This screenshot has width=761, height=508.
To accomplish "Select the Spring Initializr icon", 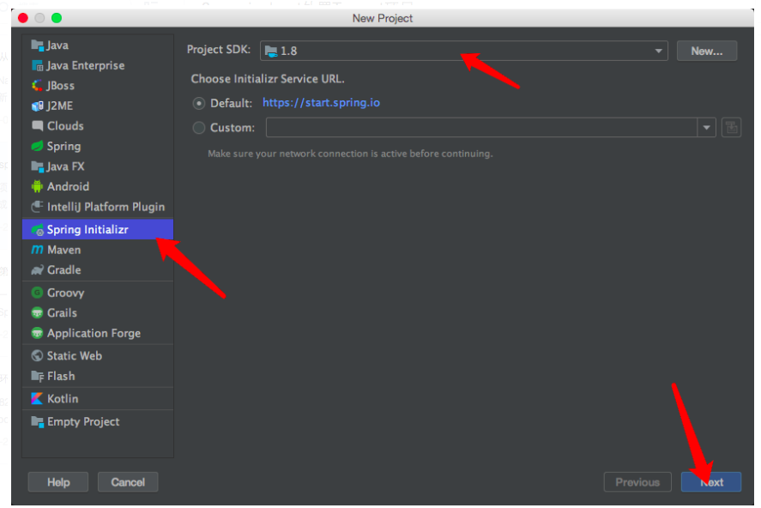I will pos(38,229).
